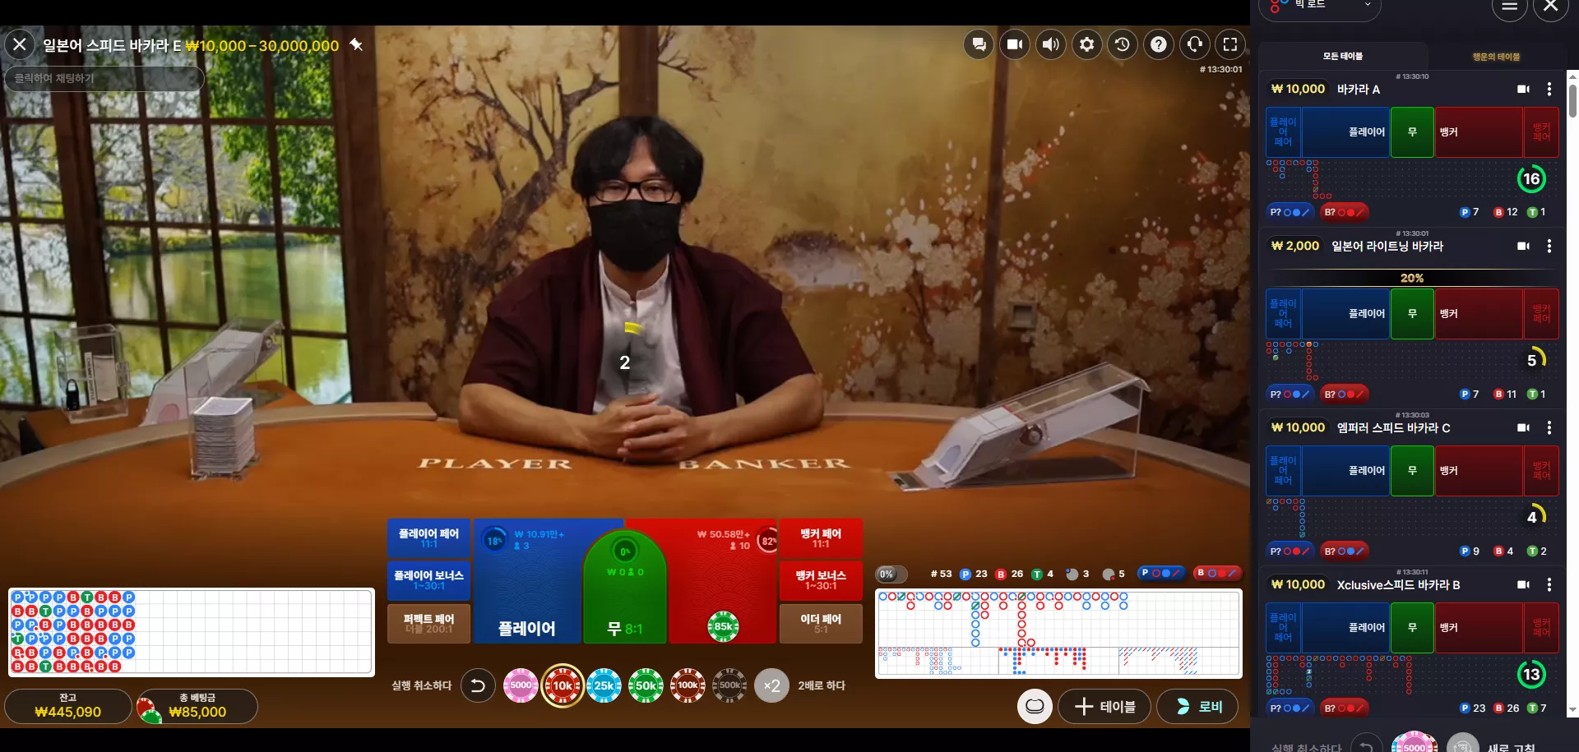Bet 플레이어 on 엠퍼러 스피드 바카라 C
This screenshot has height=752, width=1579.
(x=1346, y=470)
